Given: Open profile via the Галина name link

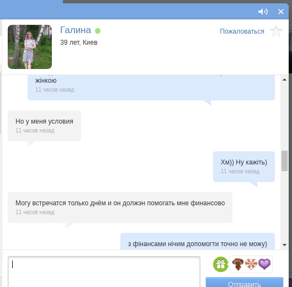Looking at the screenshot, I should coord(76,30).
